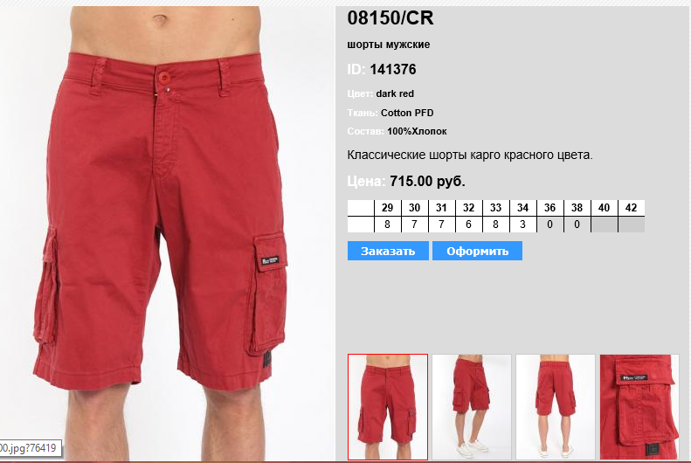This screenshot has height=463, width=691.
Task: Select size 29 in the size table
Action: point(387,208)
